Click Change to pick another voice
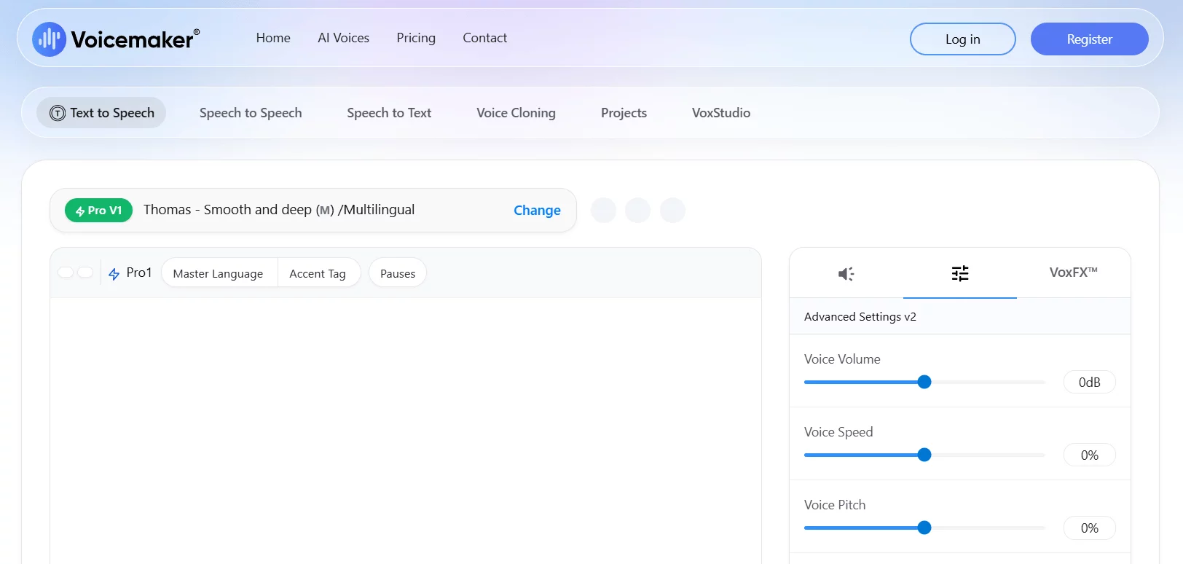Viewport: 1183px width, 564px height. (537, 211)
